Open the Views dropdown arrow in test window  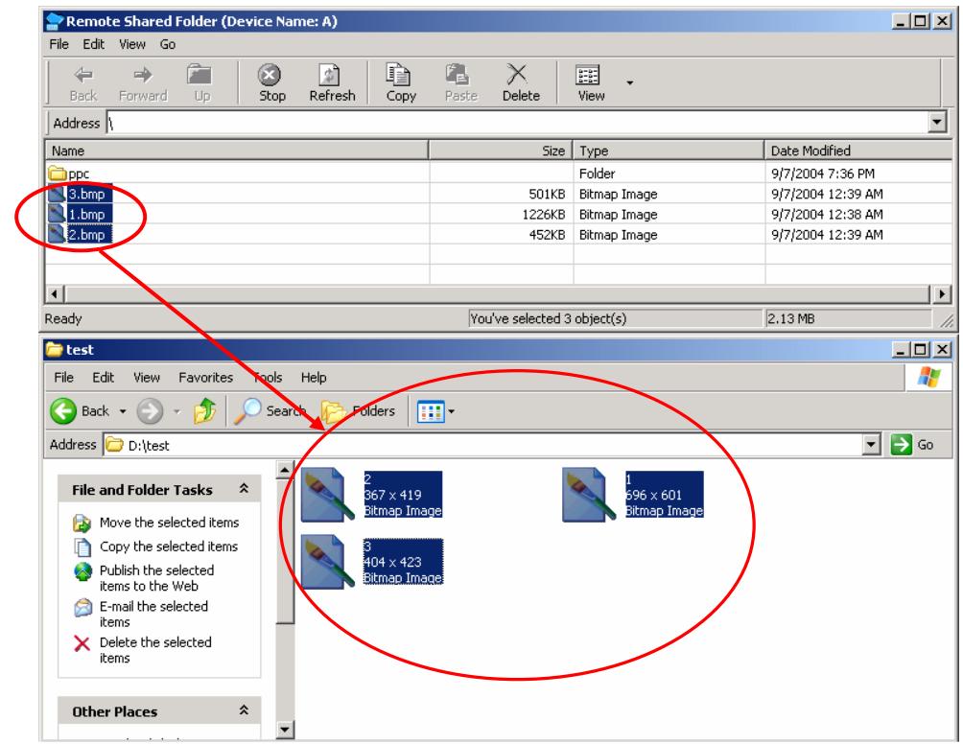(452, 411)
